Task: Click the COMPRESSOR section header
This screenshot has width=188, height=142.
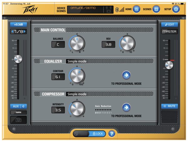Action: 53,94
